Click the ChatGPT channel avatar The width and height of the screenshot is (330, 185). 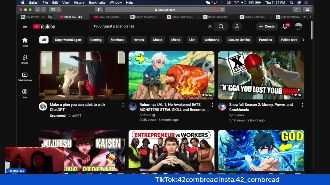click(43, 106)
